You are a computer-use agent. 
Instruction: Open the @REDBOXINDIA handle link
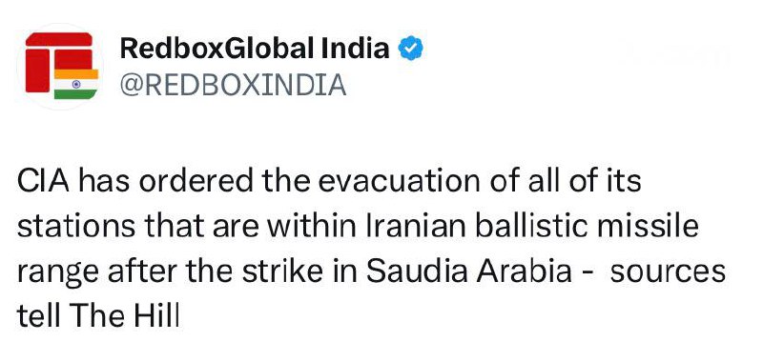click(x=233, y=85)
